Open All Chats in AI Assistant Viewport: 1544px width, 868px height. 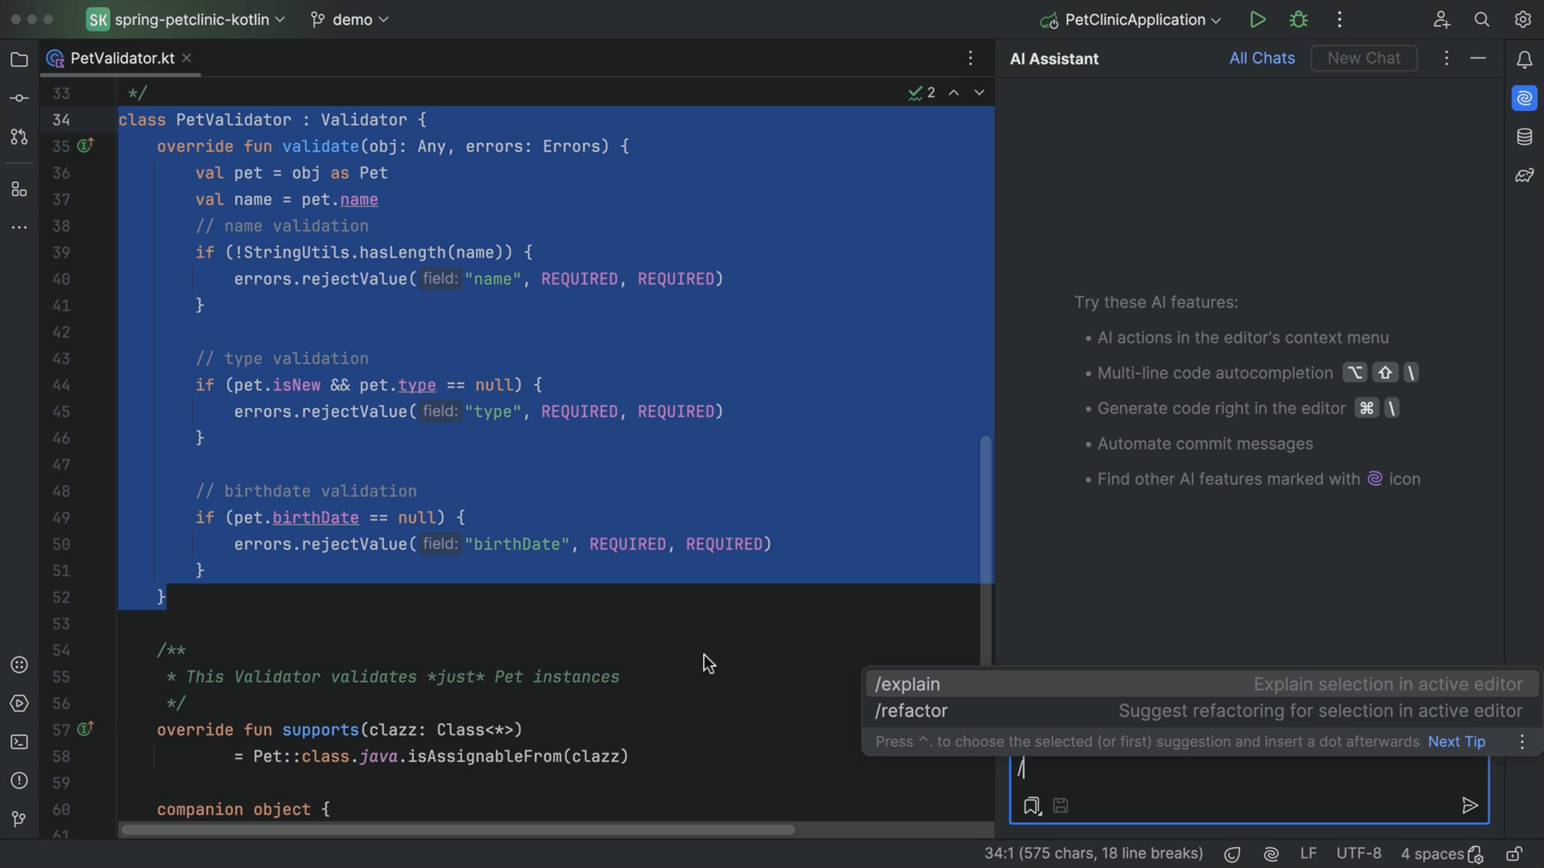[1262, 58]
